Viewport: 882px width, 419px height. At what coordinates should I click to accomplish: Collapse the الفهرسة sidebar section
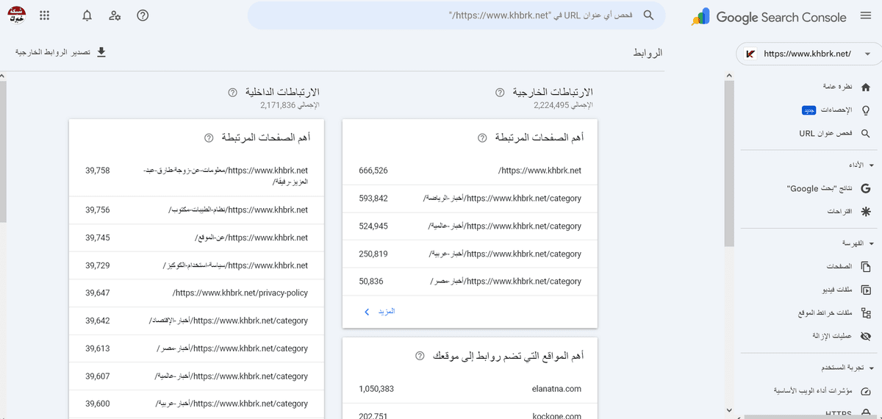tap(871, 243)
